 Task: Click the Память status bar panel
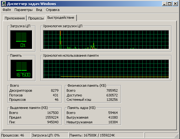click(x=106, y=135)
